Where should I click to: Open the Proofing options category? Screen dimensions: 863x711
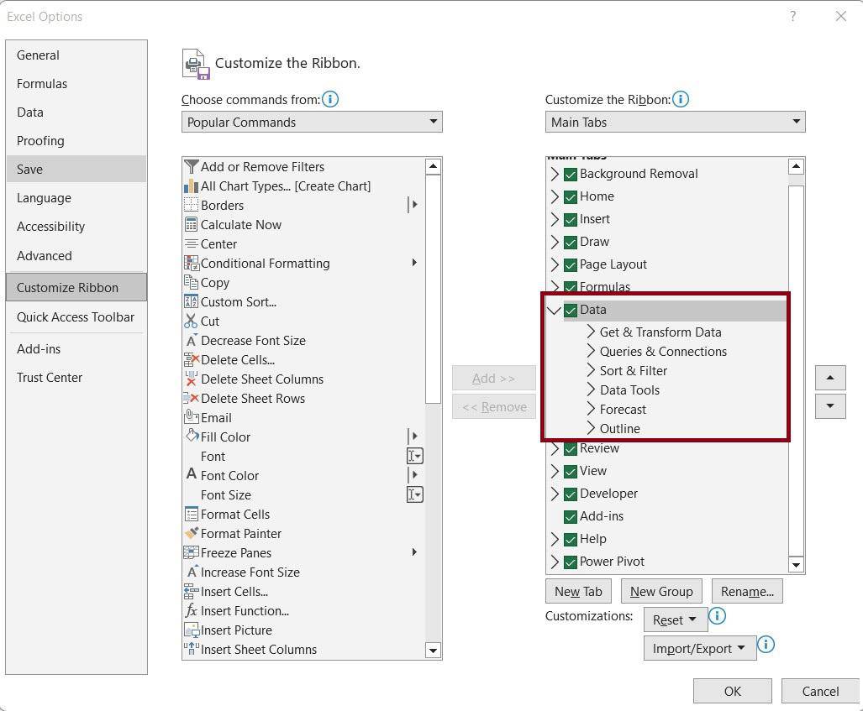(x=76, y=141)
